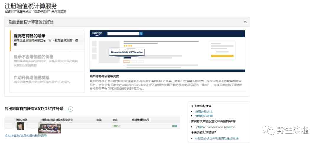319x144 pixels.
Task: Click the Downloadable VAT invoice callout
Action: tap(126, 52)
